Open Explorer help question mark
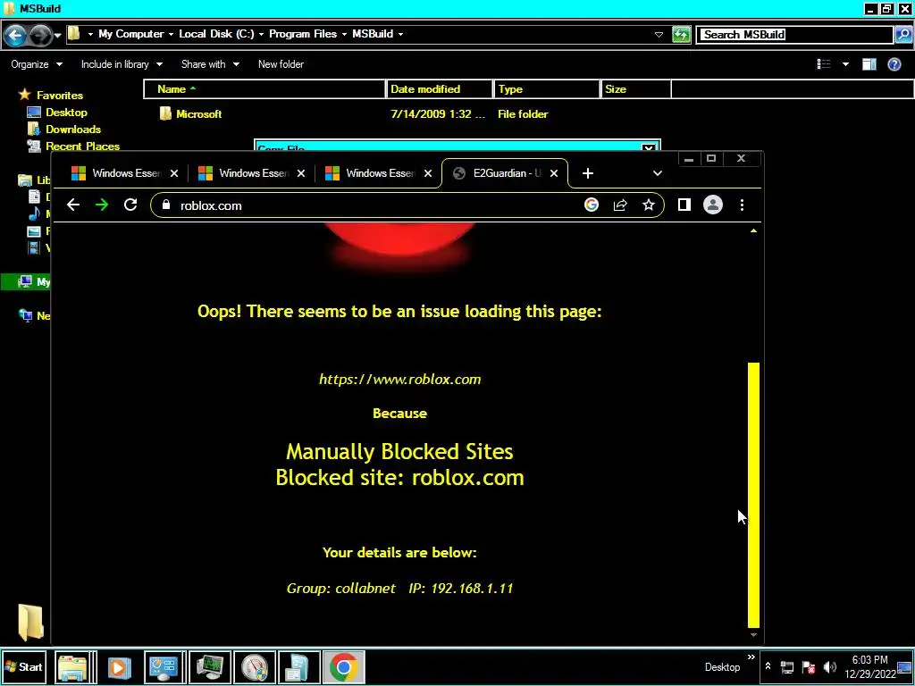This screenshot has height=686, width=915. click(x=894, y=64)
